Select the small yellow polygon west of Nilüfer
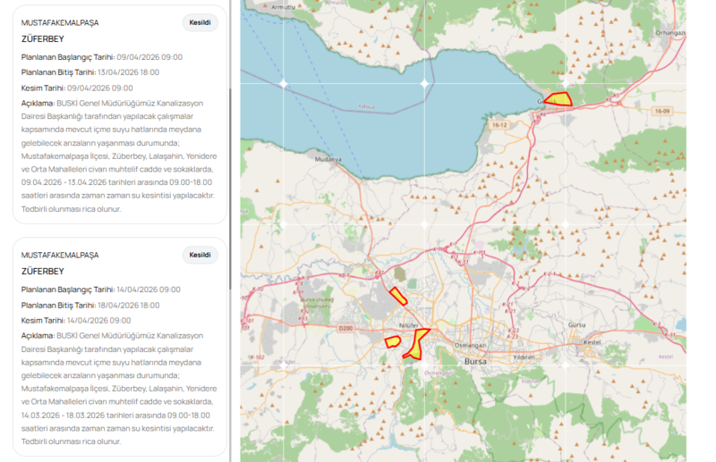 (x=392, y=341)
